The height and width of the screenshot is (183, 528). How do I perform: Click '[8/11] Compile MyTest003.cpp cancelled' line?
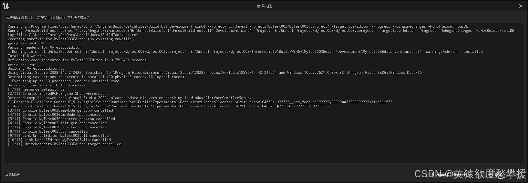[48, 131]
